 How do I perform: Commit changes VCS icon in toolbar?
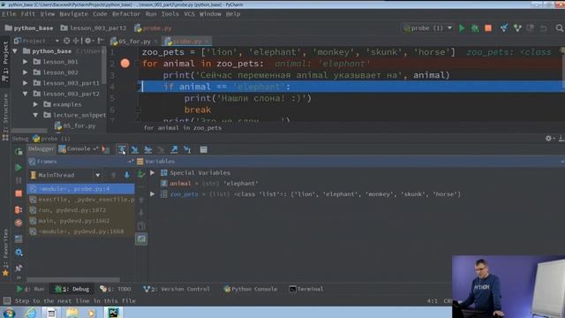click(517, 28)
